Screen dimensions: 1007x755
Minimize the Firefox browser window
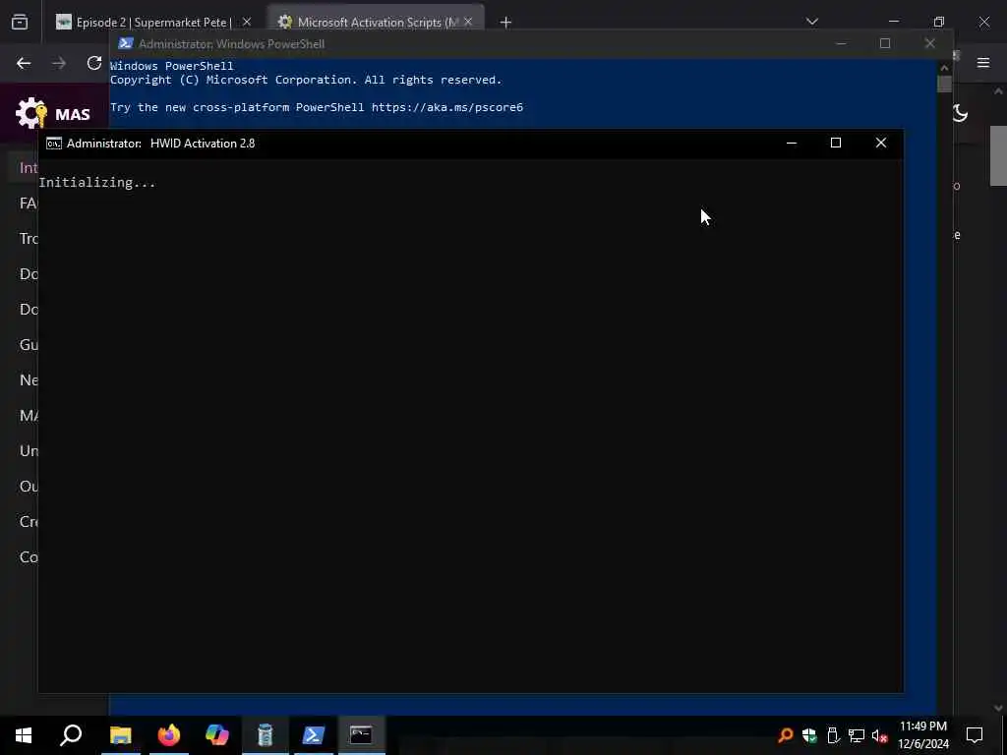(x=893, y=22)
